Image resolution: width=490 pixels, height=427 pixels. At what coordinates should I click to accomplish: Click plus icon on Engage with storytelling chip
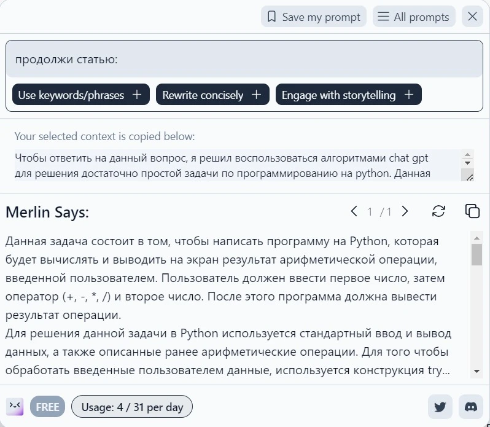tap(409, 95)
